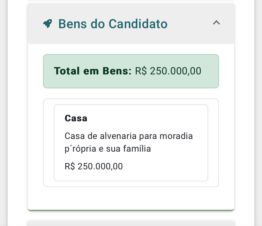Image resolution: width=262 pixels, height=226 pixels.
Task: Click the green bottom border of the panel
Action: pyautogui.click(x=131, y=210)
